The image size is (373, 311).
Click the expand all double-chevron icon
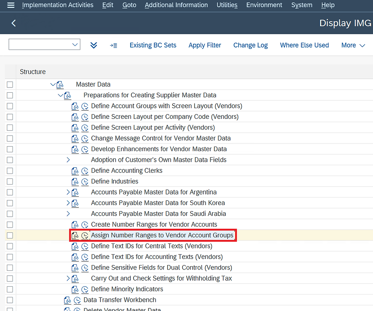point(94,45)
